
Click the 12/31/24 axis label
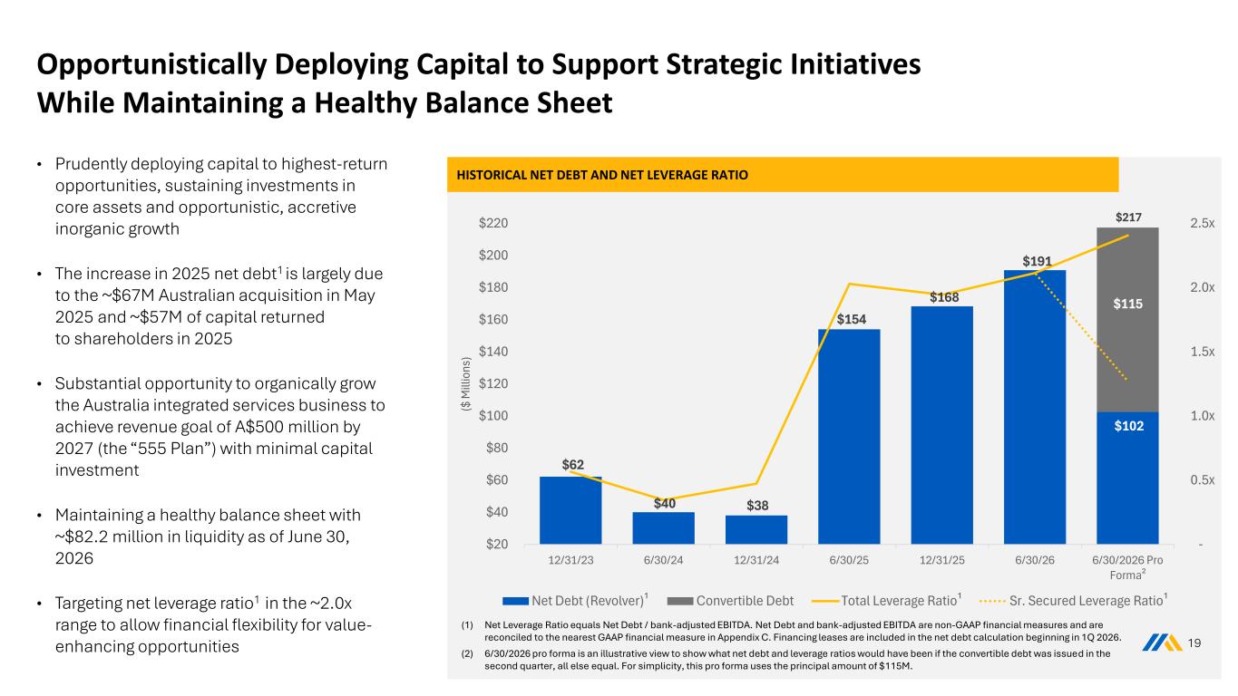point(756,560)
